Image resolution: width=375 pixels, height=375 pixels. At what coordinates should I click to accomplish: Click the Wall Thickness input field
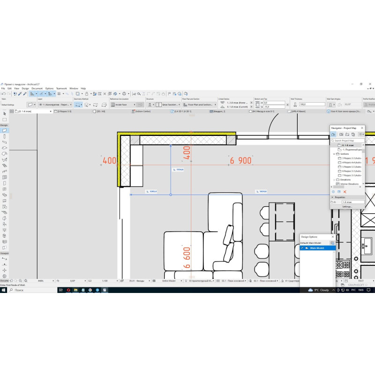coord(307,105)
